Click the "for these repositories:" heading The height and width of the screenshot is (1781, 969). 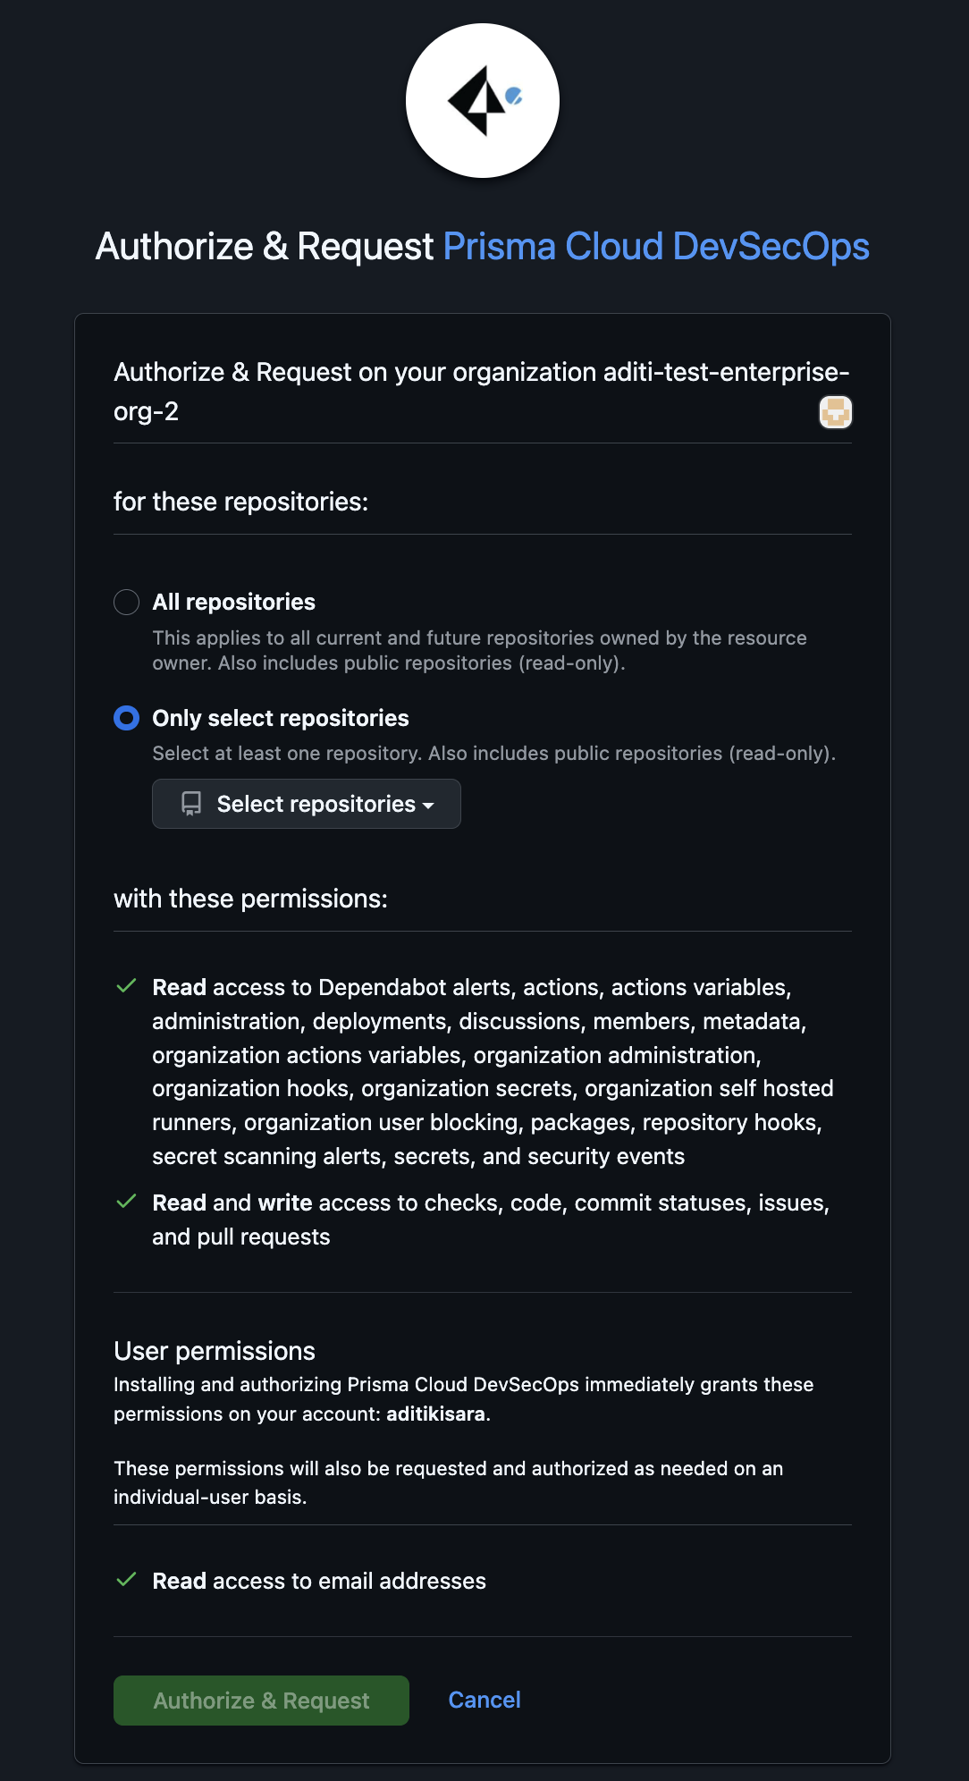(240, 502)
